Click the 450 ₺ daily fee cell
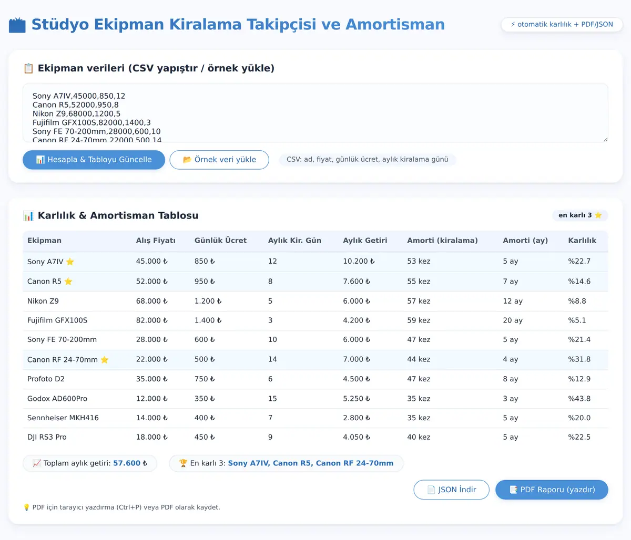 (x=205, y=437)
